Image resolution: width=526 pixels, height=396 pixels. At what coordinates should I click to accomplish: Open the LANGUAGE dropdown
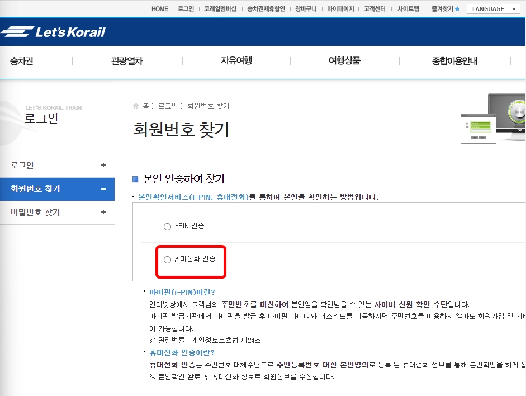pyautogui.click(x=493, y=8)
